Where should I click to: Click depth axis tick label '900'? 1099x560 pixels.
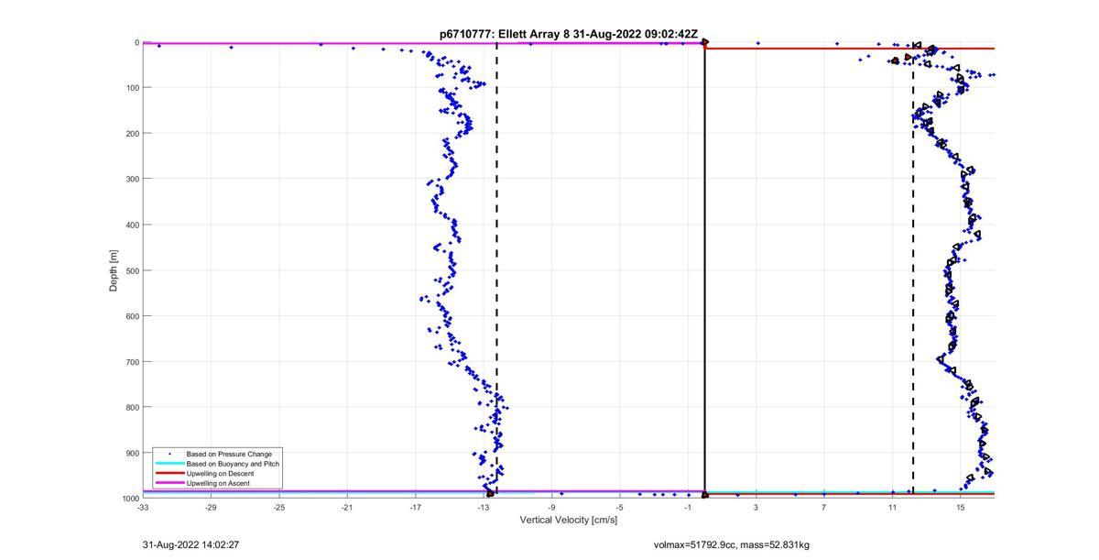(x=132, y=453)
